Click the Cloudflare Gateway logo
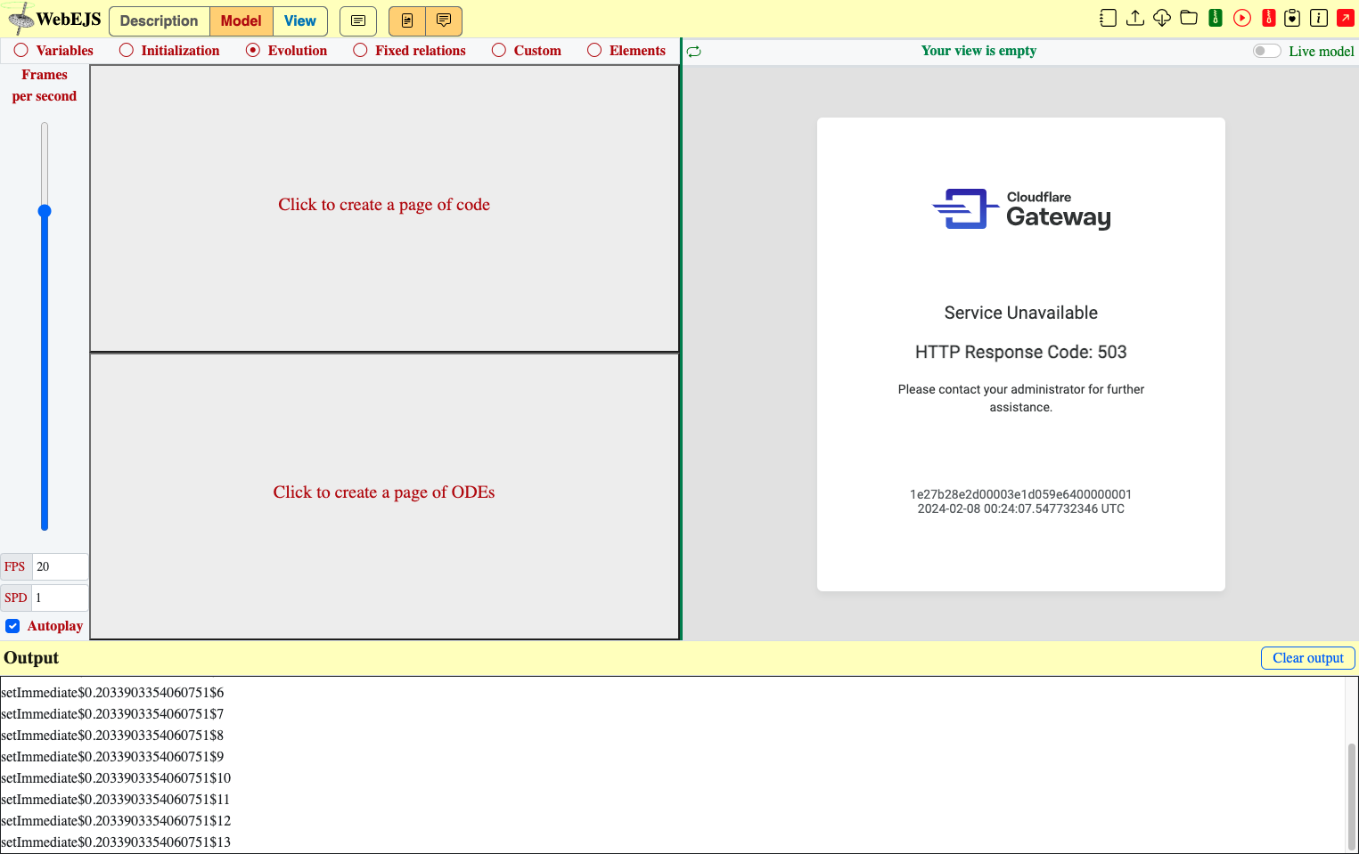The image size is (1359, 854). tap(1021, 209)
